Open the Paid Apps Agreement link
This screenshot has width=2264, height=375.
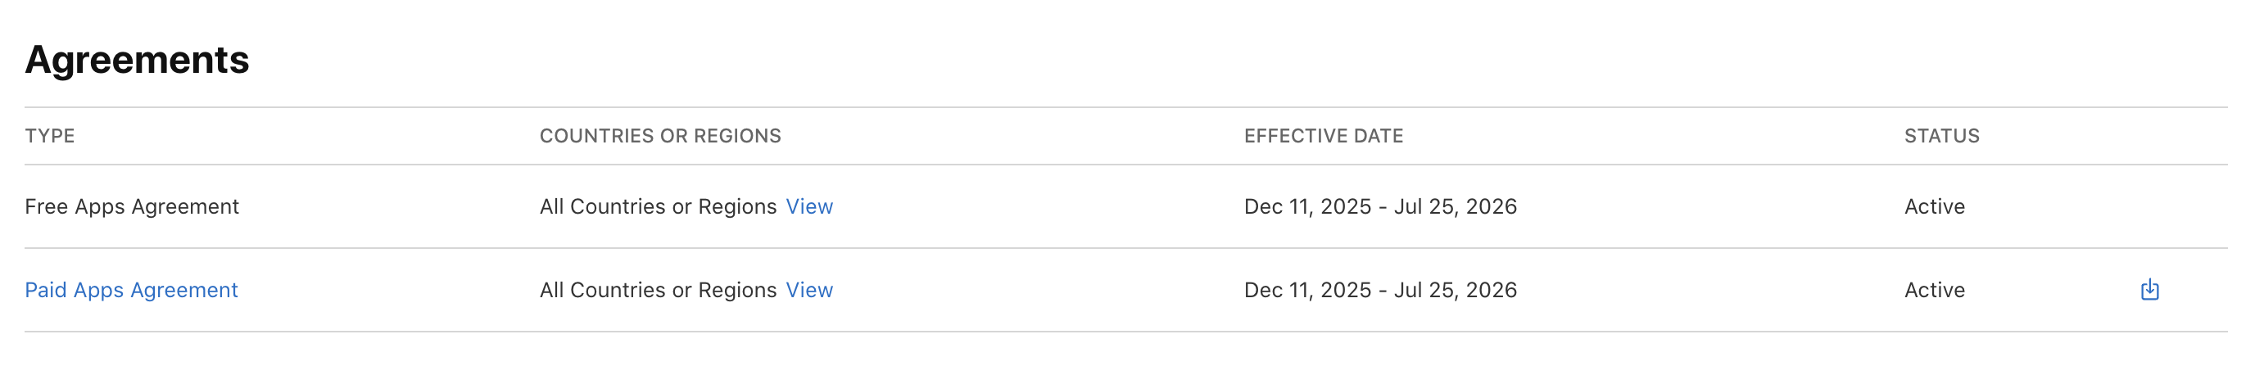coord(131,290)
